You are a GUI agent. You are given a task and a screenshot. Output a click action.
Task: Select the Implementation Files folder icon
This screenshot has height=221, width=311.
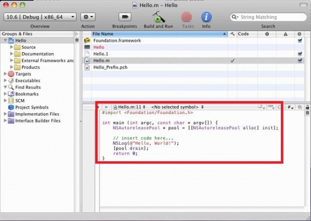coord(11,114)
